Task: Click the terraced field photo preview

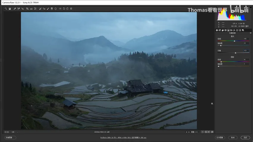Action: click(109, 71)
